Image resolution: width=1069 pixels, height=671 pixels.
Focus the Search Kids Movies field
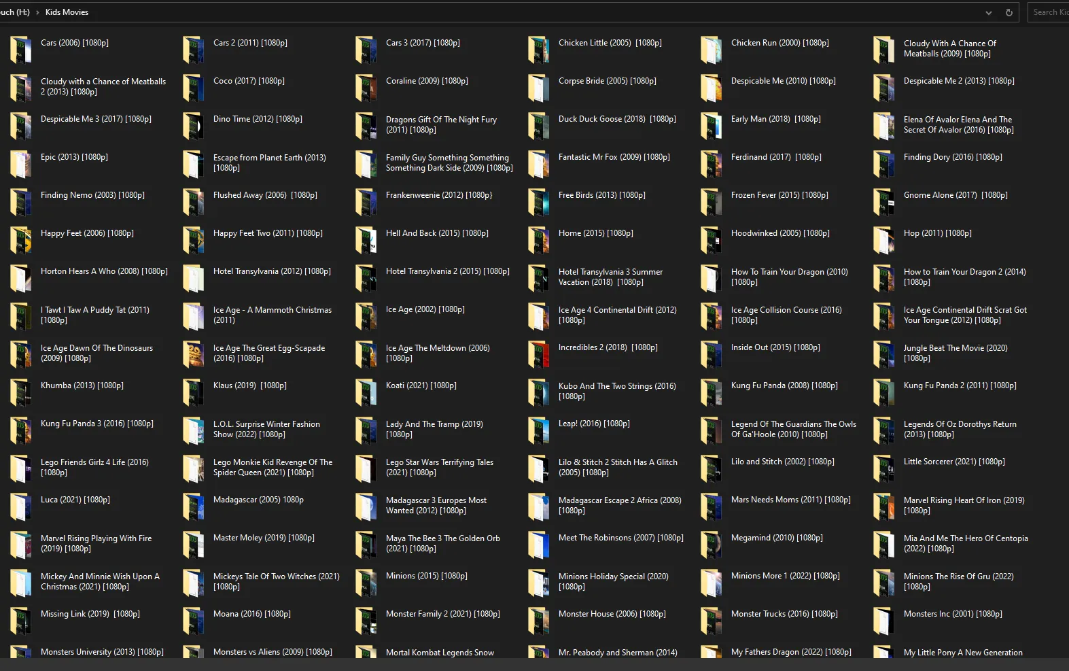click(x=1049, y=12)
